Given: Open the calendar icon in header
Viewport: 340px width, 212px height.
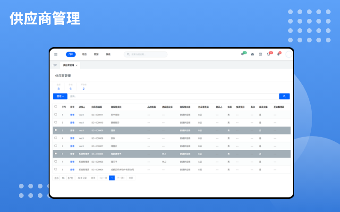Looking at the screenshot, I should 260,54.
